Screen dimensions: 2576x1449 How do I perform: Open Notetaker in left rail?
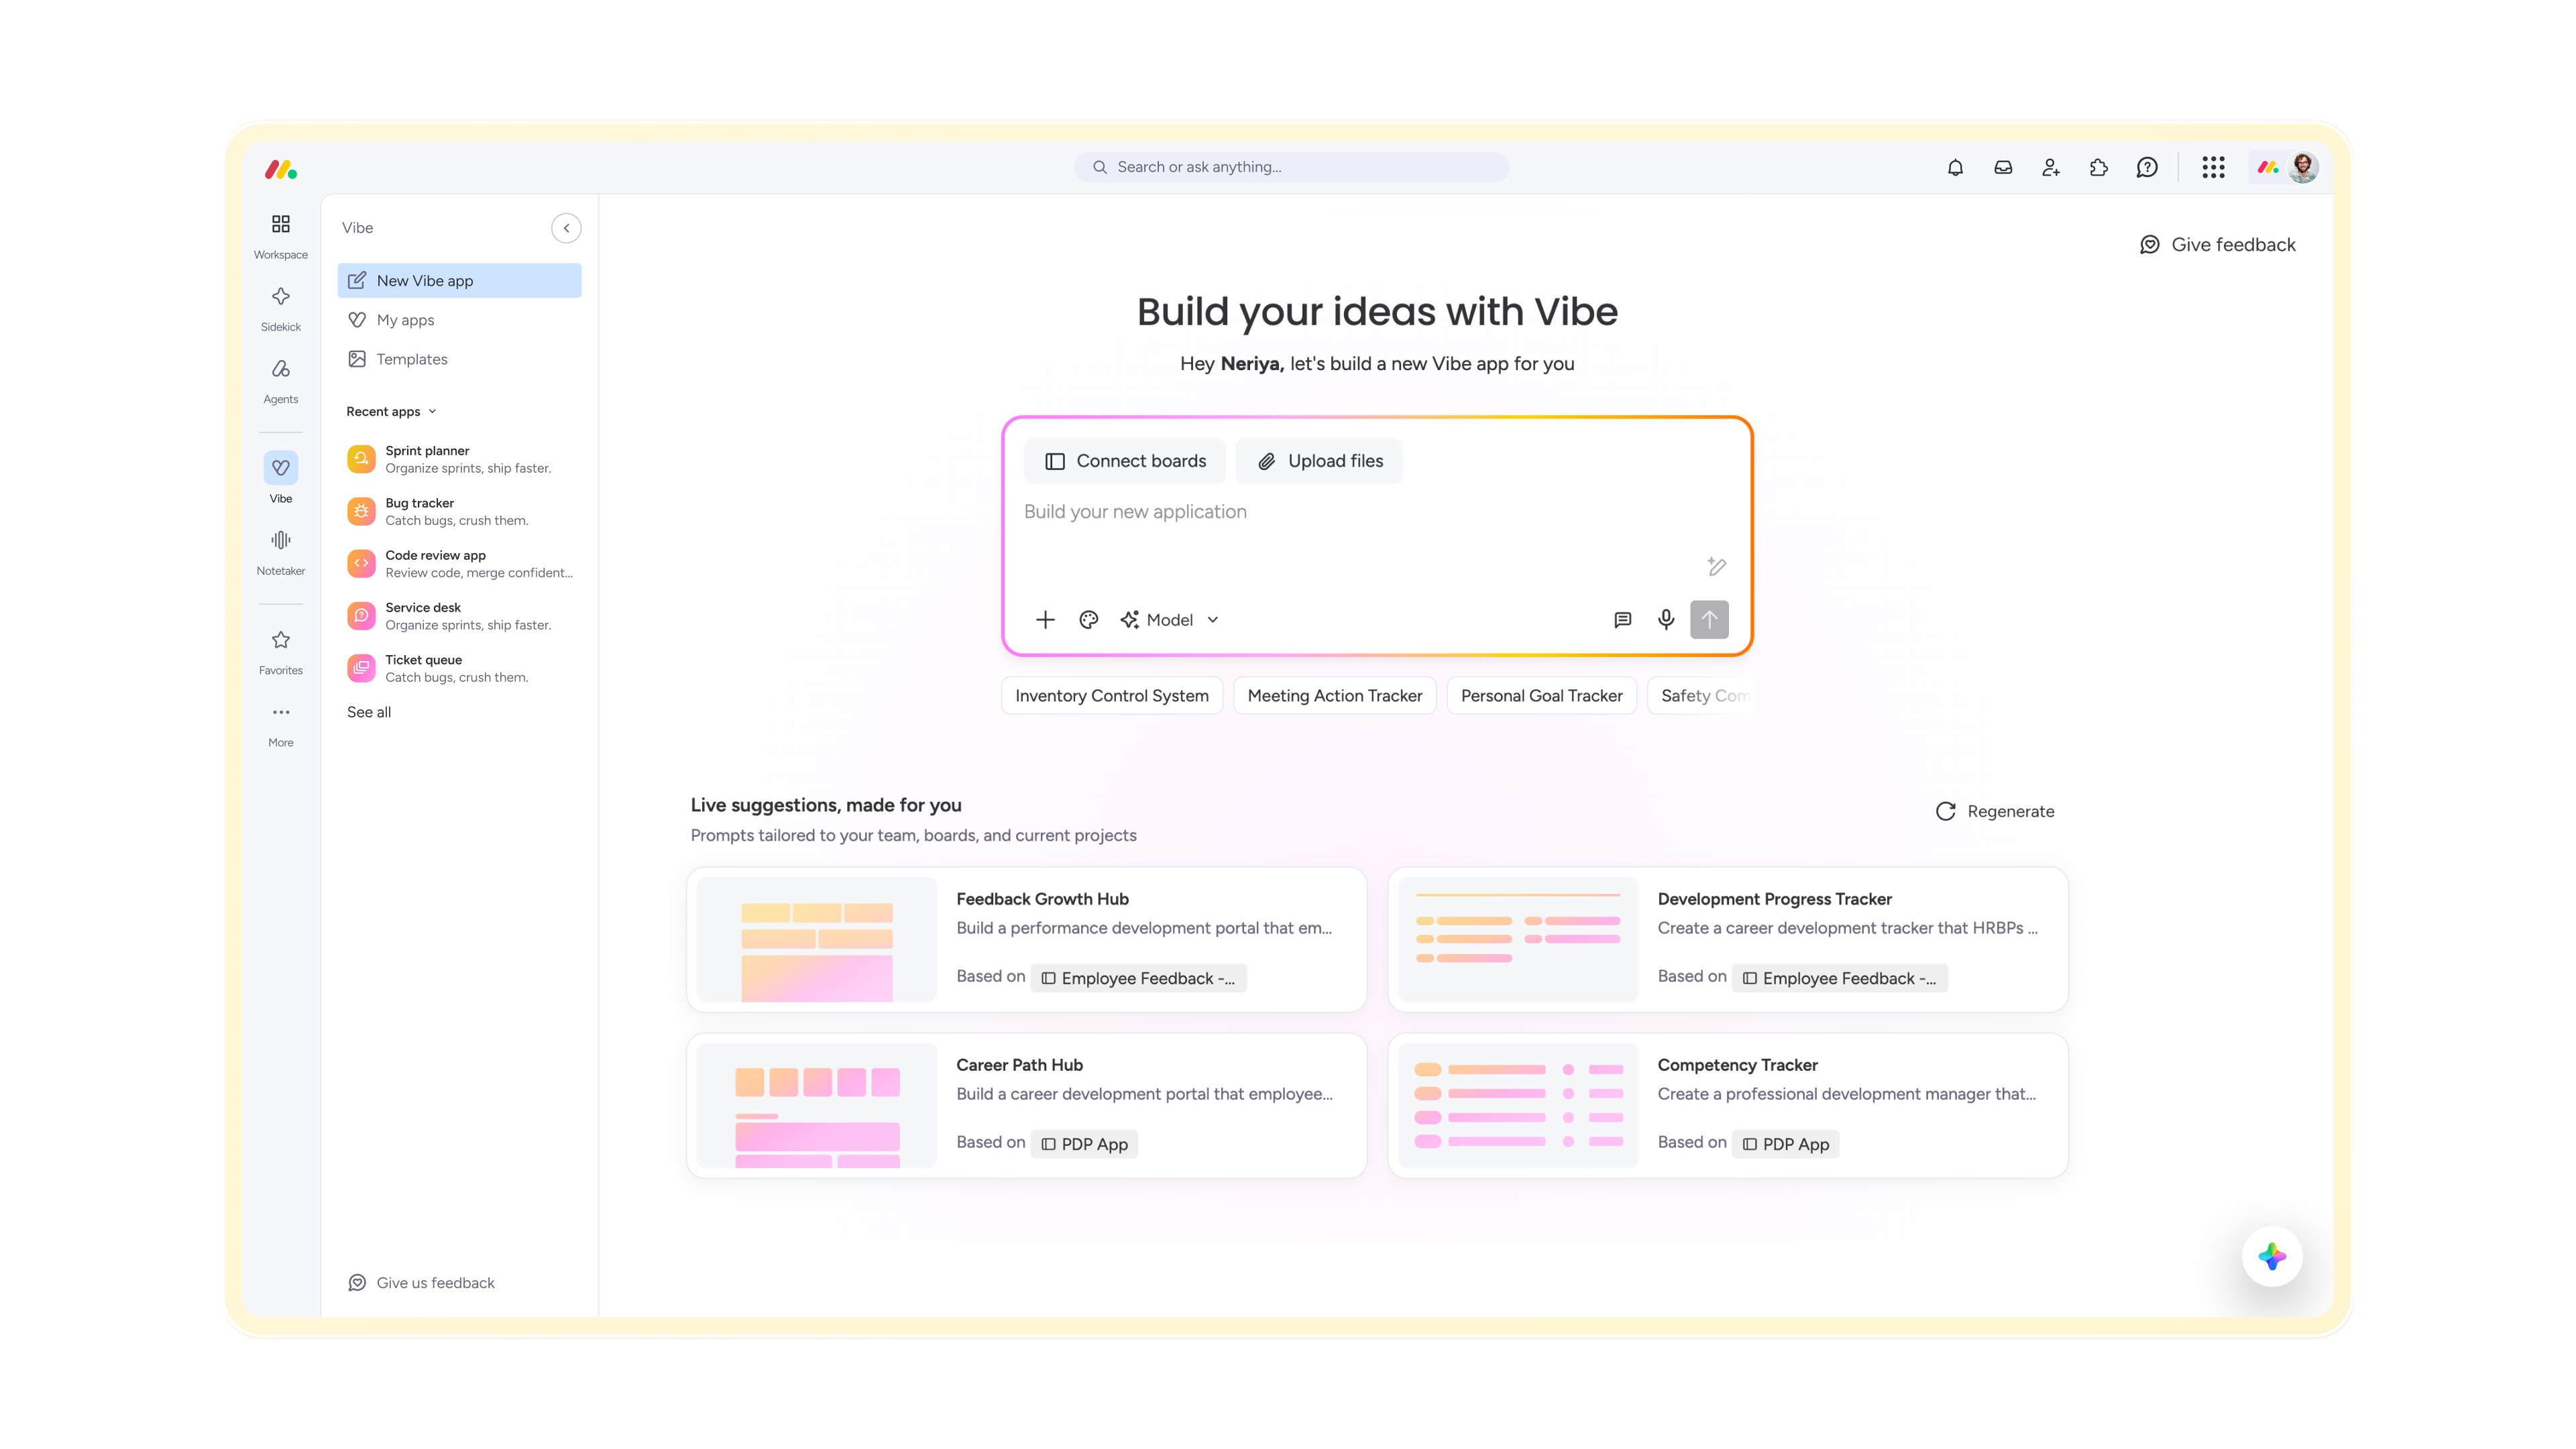coord(281,552)
